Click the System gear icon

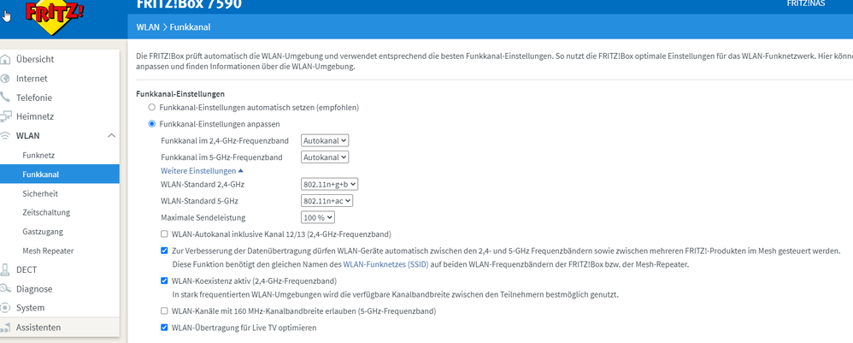tap(5, 308)
